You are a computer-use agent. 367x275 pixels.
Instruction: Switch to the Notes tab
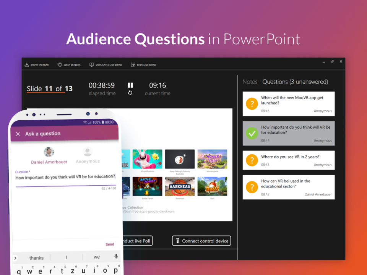[x=250, y=81]
